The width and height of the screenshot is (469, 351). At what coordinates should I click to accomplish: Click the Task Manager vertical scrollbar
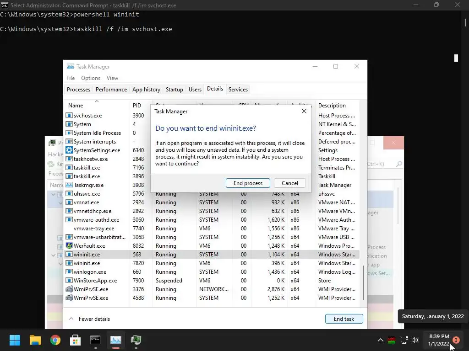[x=363, y=282]
